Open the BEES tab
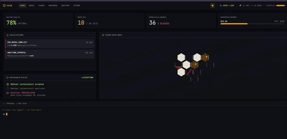 click(32, 5)
